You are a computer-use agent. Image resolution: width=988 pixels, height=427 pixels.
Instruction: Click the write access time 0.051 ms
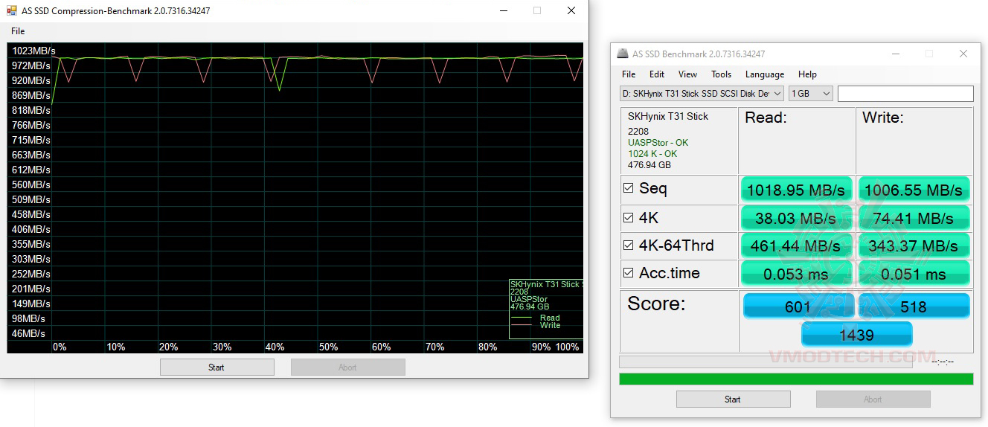[x=914, y=274]
